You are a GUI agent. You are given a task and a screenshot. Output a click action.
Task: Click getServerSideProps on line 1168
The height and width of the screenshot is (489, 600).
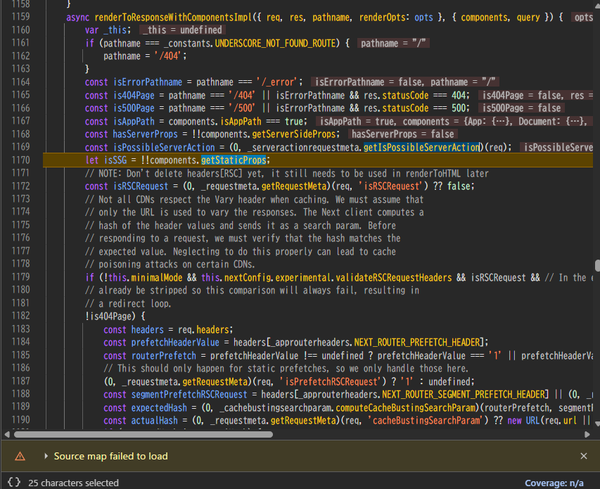(x=294, y=134)
